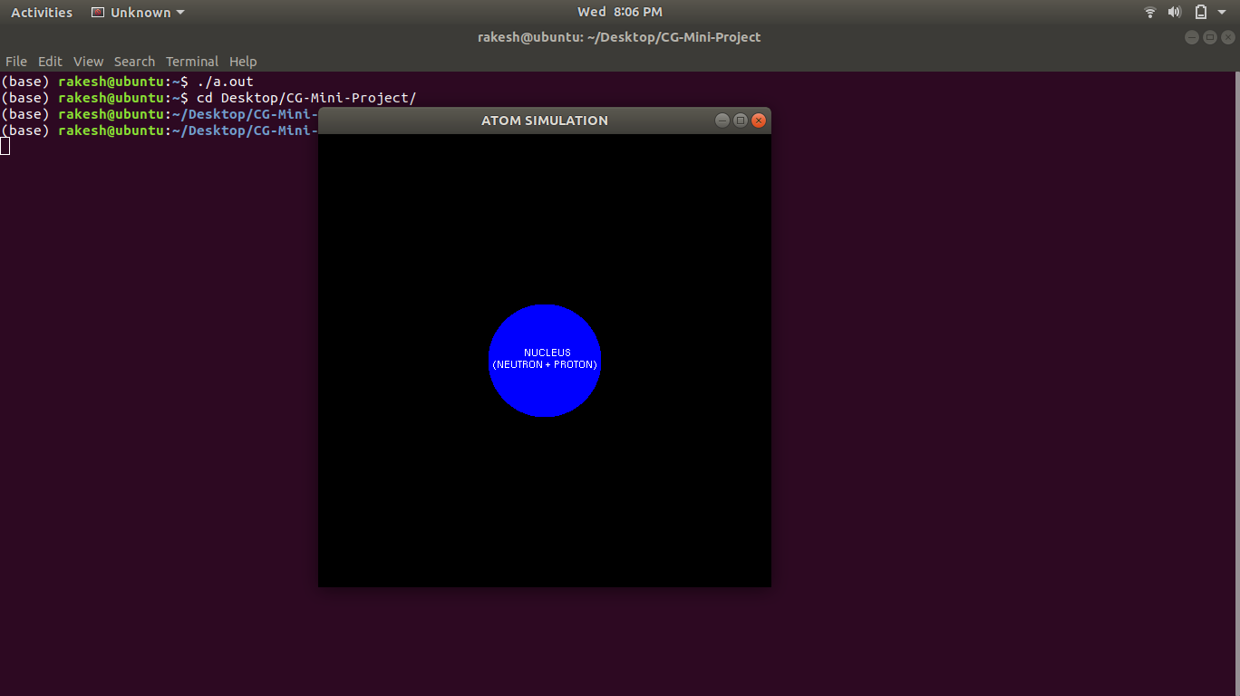Screen dimensions: 1240x696
Task: Open the clock and calendar panel
Action: (x=620, y=12)
